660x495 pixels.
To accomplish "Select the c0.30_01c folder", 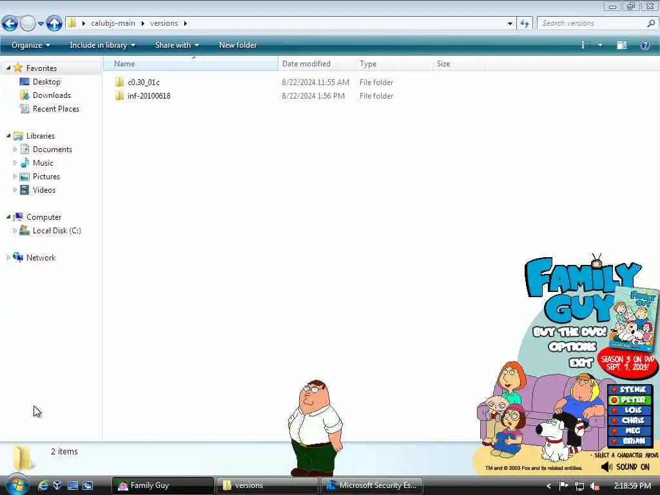I will coord(144,82).
